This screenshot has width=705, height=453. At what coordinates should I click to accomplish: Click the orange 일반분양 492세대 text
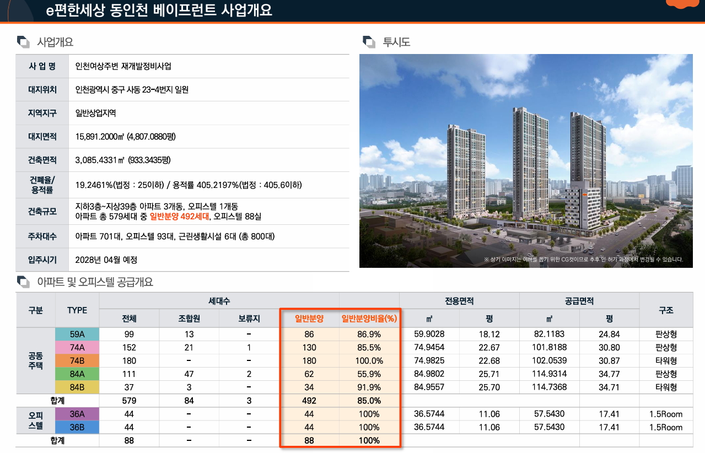point(180,216)
